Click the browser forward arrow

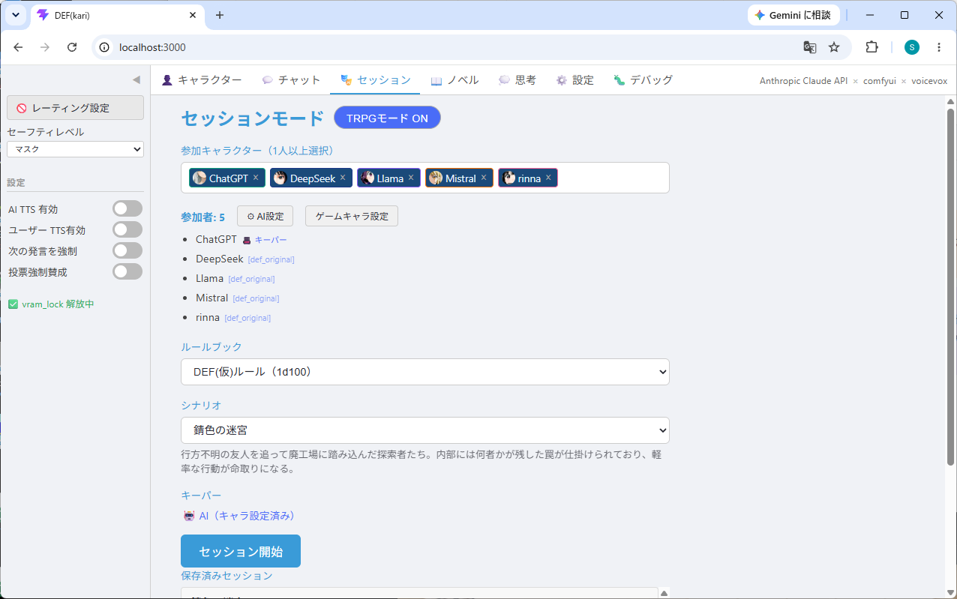[x=45, y=47]
